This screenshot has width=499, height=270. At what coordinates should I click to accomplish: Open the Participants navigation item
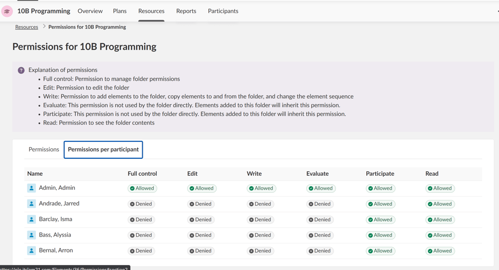click(x=223, y=11)
